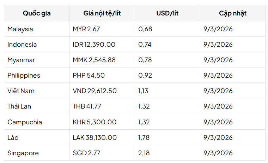Select the Singapore country cell
Image resolution: width=268 pixels, height=163 pixels.
[x=23, y=153]
